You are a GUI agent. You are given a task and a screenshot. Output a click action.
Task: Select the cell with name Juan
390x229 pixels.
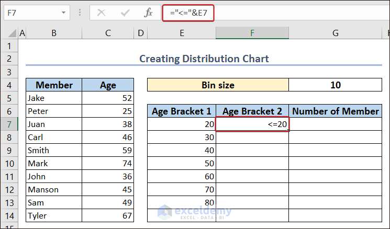[54, 124]
